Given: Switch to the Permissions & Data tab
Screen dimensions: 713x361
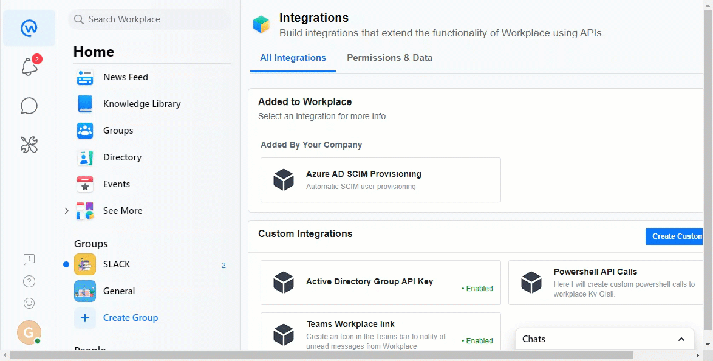Looking at the screenshot, I should point(389,58).
